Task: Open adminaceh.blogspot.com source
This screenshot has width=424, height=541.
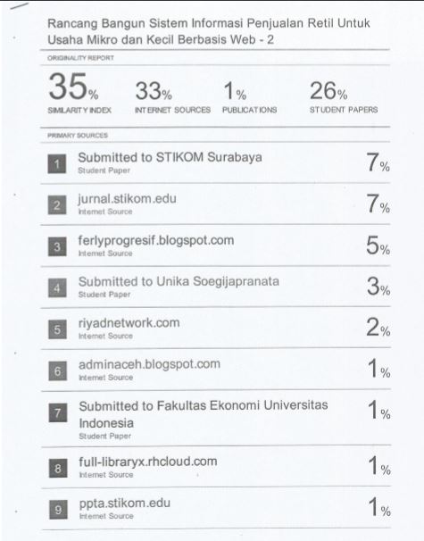Action: tap(149, 364)
